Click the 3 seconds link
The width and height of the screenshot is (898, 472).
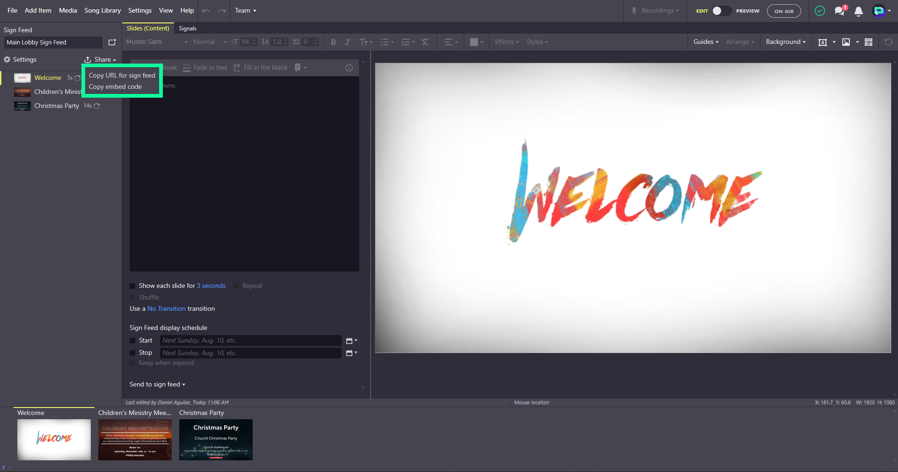pos(211,286)
